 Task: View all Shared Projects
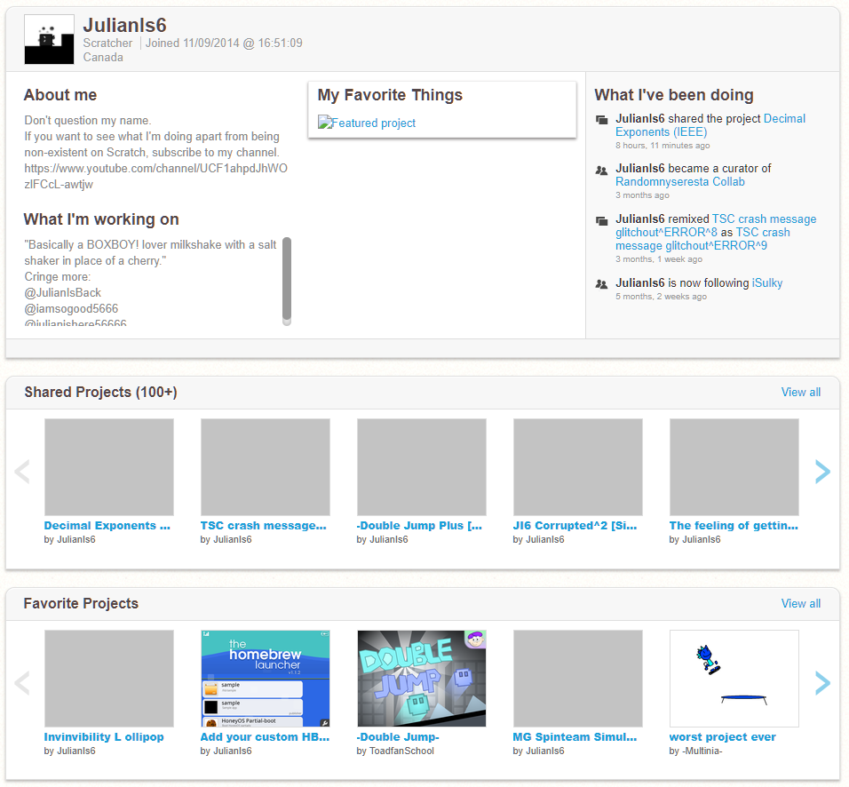pos(800,393)
